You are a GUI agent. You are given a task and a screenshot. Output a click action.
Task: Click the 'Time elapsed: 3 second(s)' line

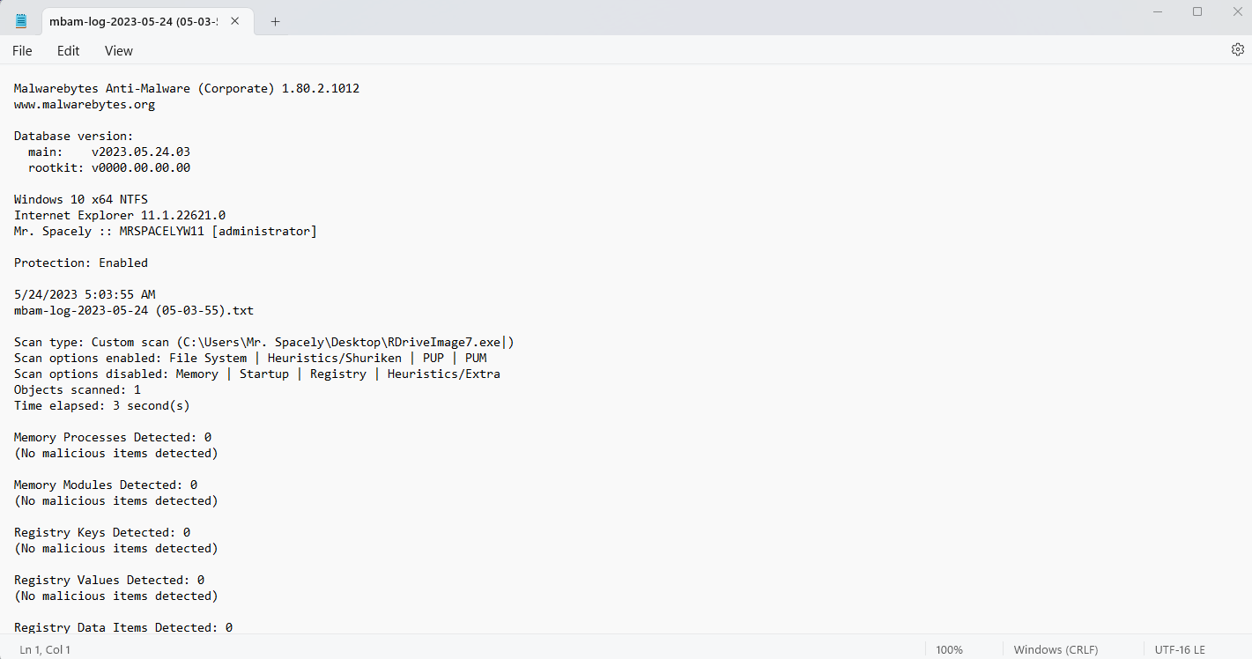102,406
